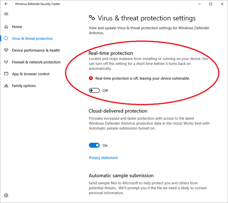Image resolution: width=228 pixels, height=203 pixels.
Task: Expand the hamburger navigation menu
Action: point(6,14)
